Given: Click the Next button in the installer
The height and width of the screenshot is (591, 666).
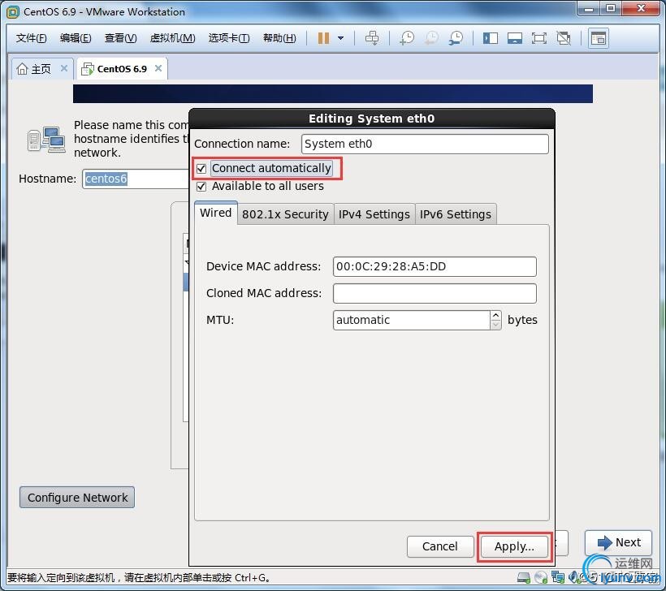Looking at the screenshot, I should pos(618,542).
